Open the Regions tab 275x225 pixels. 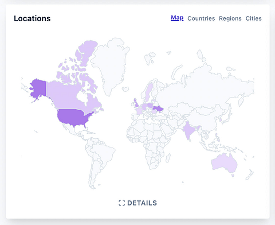pos(230,18)
